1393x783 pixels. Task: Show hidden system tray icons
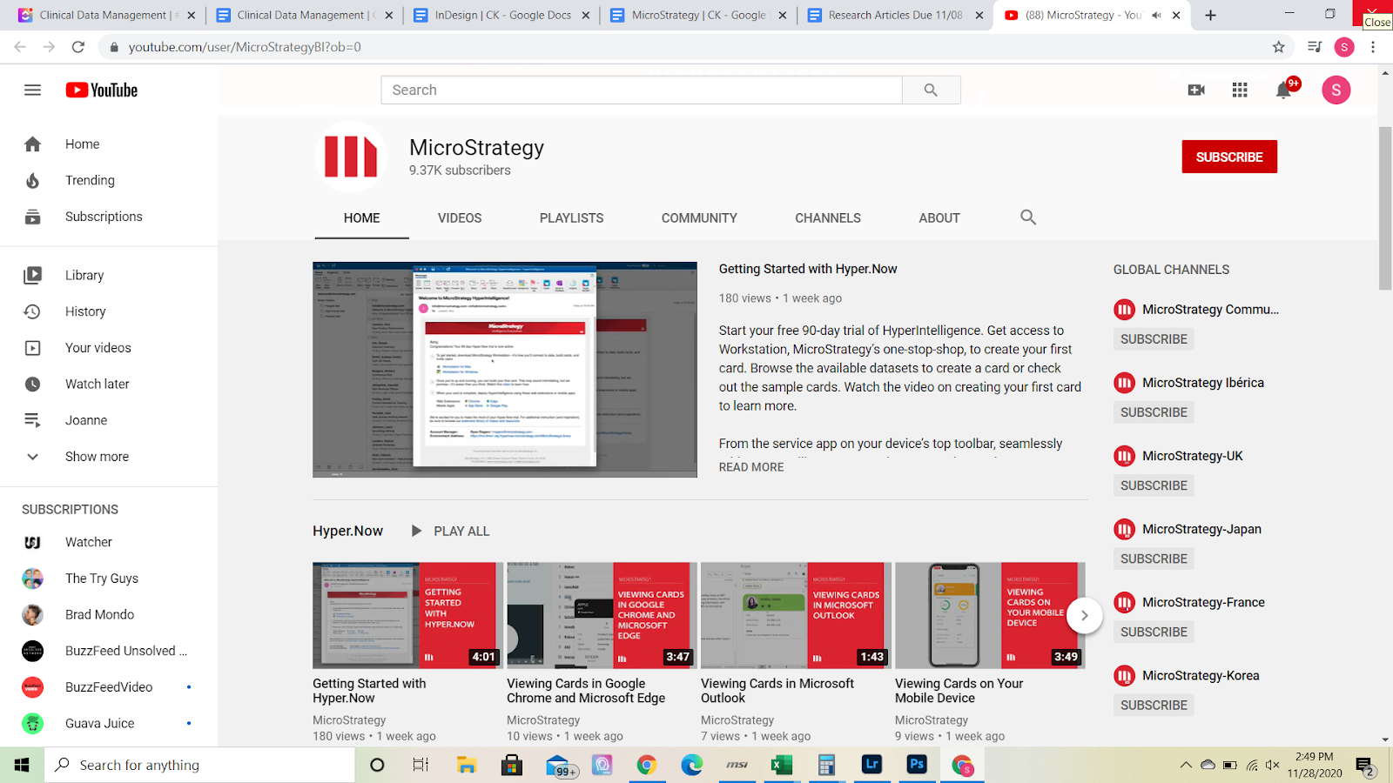click(1186, 766)
